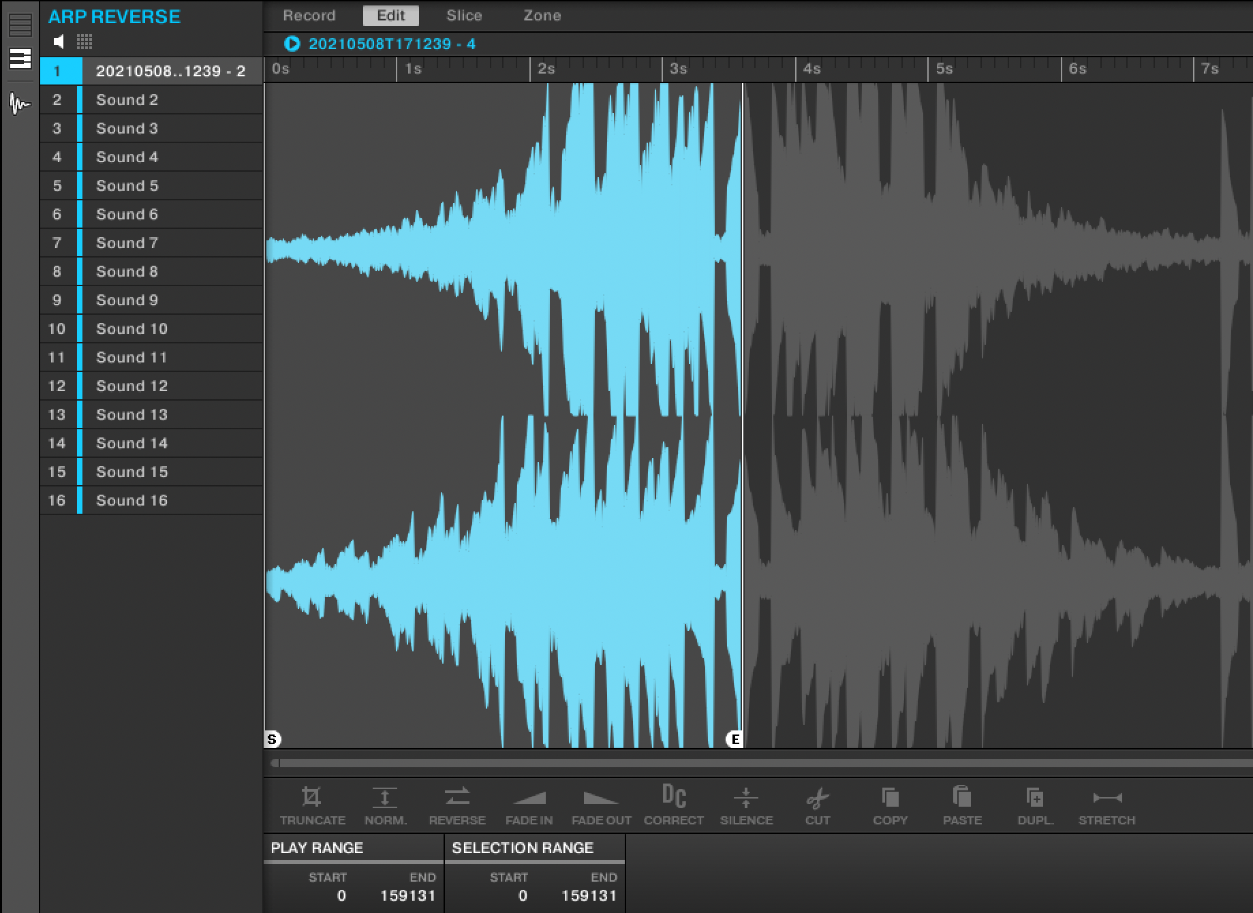The image size is (1253, 913).
Task: Toggle the pad grid view icon
Action: [84, 42]
